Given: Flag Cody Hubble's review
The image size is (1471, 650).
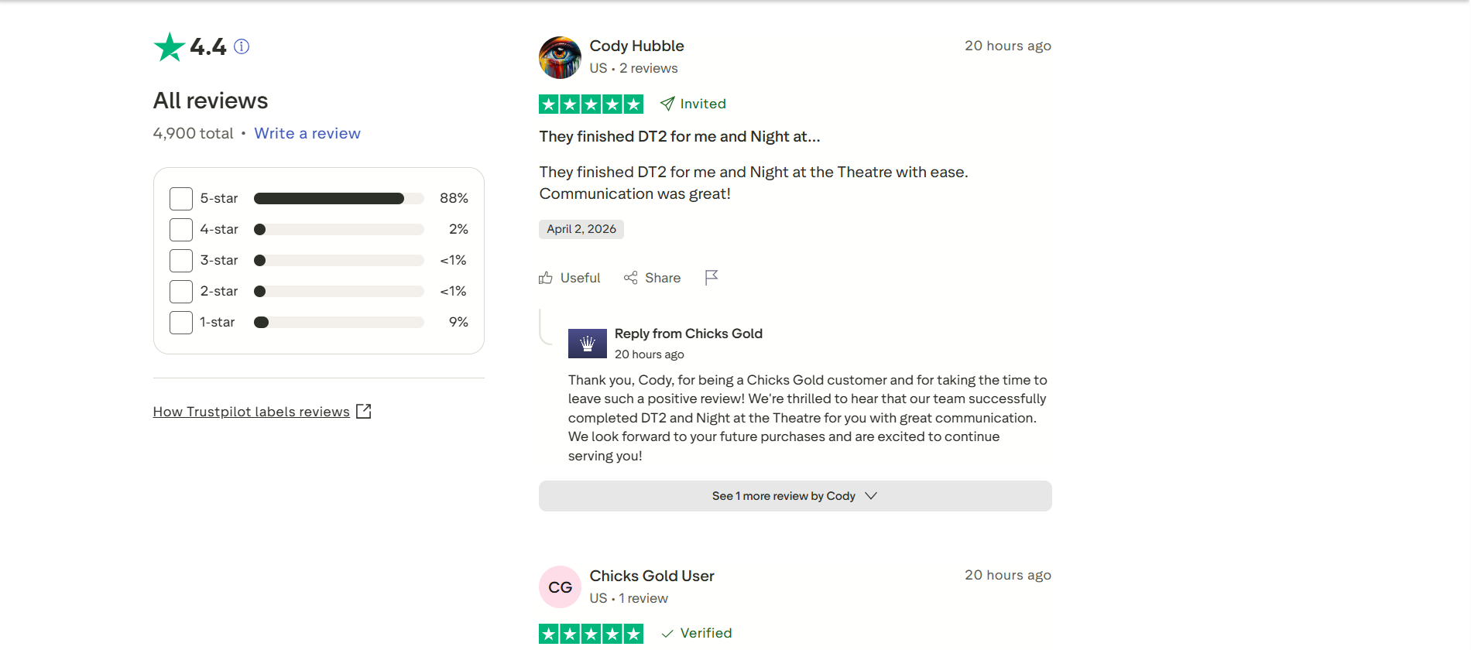Looking at the screenshot, I should (x=711, y=277).
